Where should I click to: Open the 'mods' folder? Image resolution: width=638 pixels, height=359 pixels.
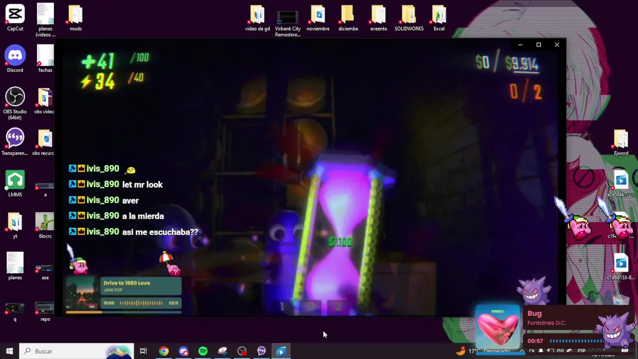(76, 18)
